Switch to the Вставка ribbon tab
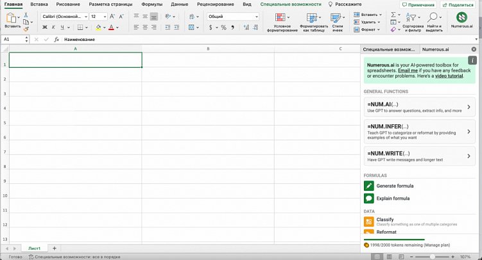This screenshot has width=482, height=260. [x=39, y=4]
